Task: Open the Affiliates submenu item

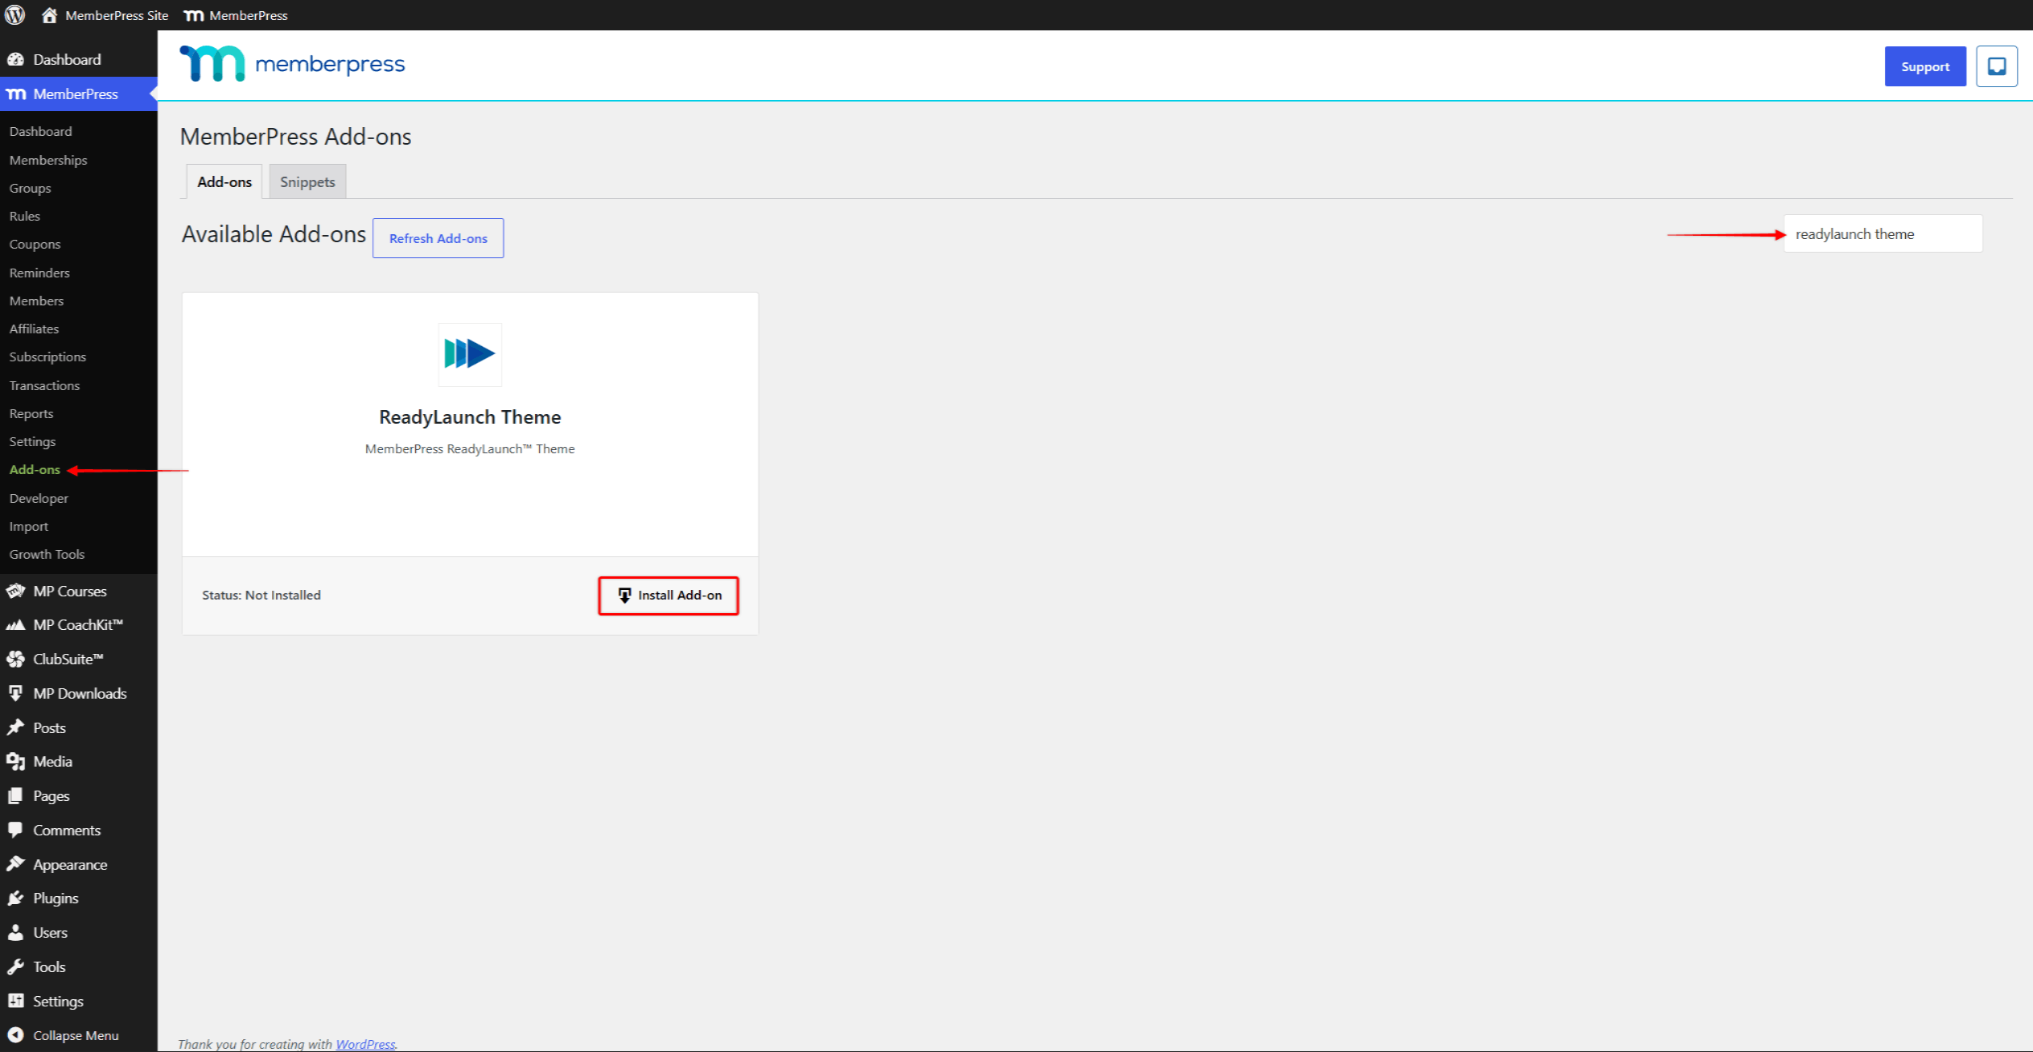Action: pos(34,329)
